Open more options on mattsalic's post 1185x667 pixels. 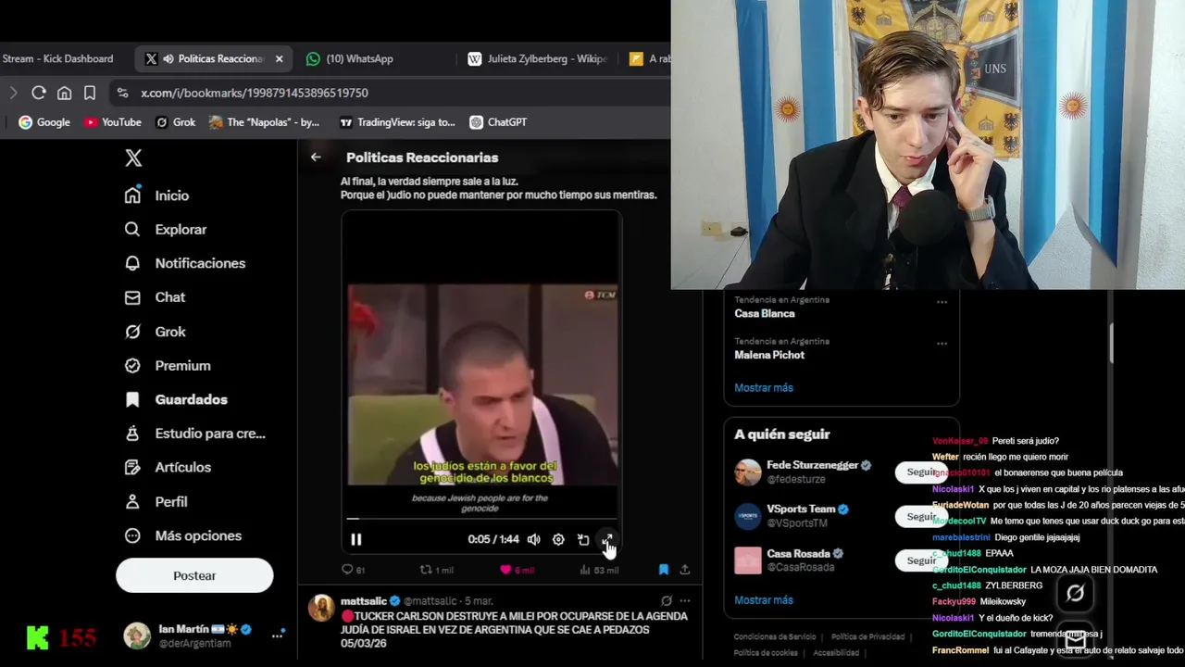tap(685, 601)
